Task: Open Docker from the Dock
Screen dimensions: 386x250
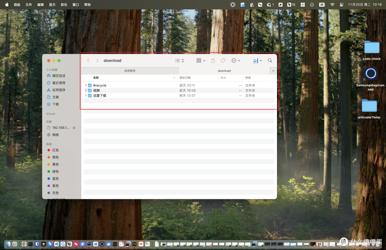Action: tap(109, 244)
